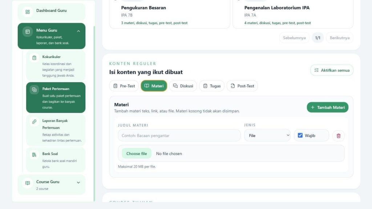Screen dimensions: 372x209
Task: Switch to the Diskusi tab
Action: [183, 86]
